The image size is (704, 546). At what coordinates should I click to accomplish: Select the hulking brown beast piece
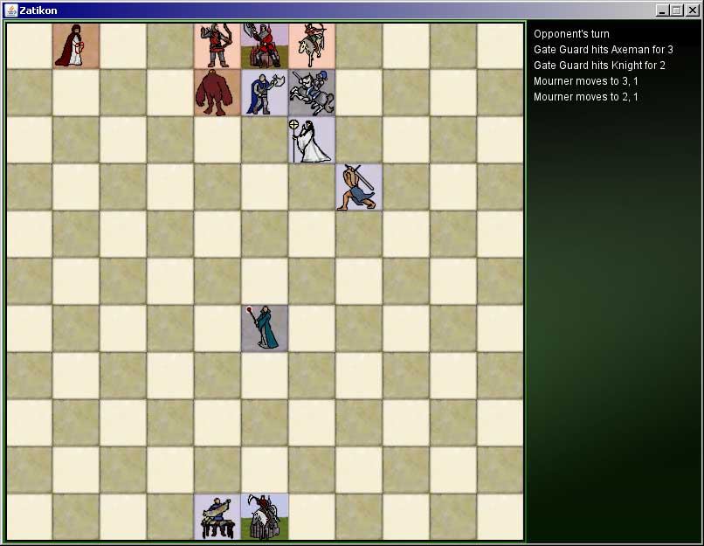pyautogui.click(x=217, y=93)
